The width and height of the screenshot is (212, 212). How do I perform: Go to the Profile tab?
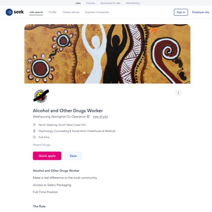coord(53,12)
